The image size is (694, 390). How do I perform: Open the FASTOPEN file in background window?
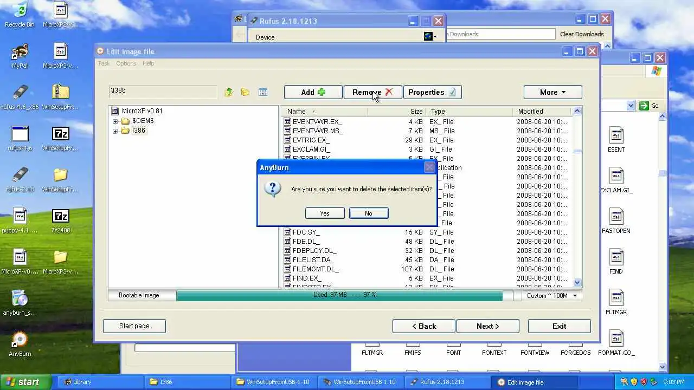tap(616, 222)
